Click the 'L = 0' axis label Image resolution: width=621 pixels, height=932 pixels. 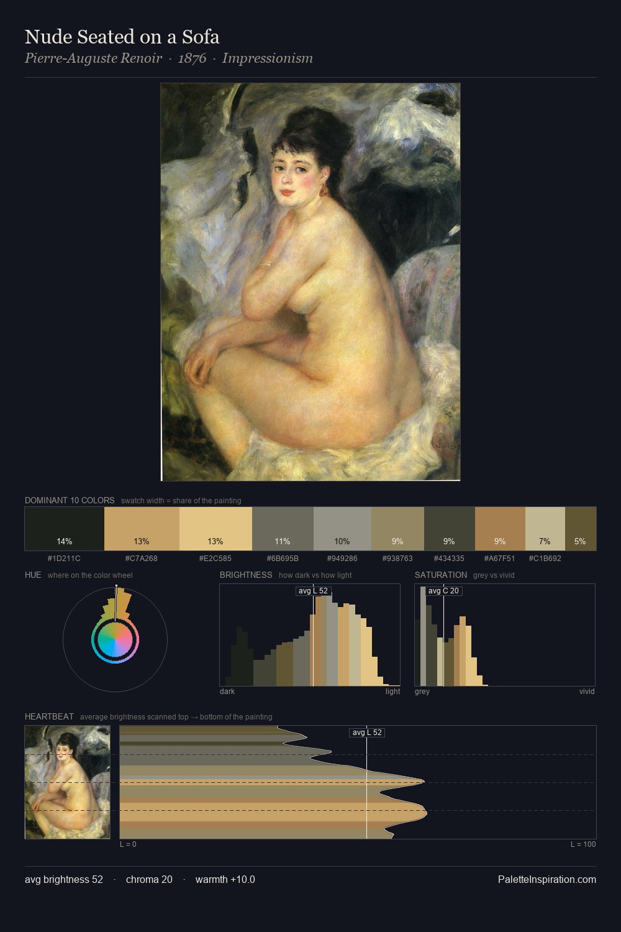[128, 844]
